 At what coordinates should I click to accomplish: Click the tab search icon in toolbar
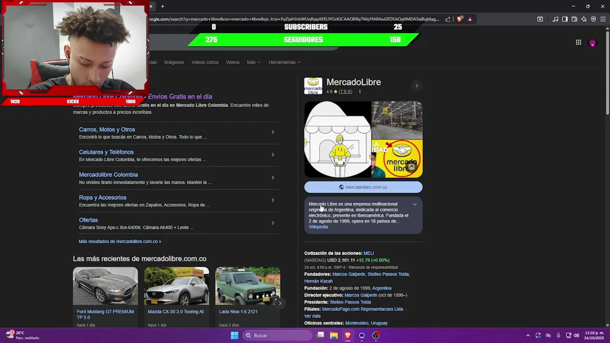(540, 19)
